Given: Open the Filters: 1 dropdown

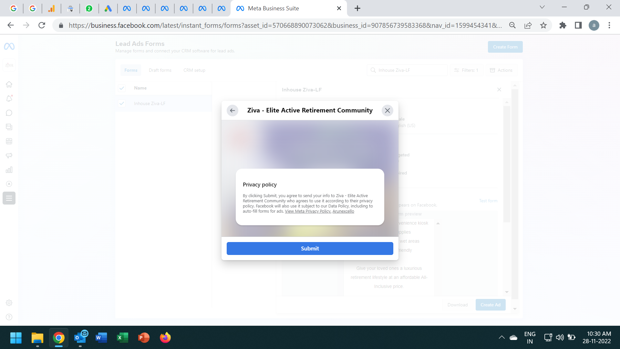Looking at the screenshot, I should (x=466, y=70).
